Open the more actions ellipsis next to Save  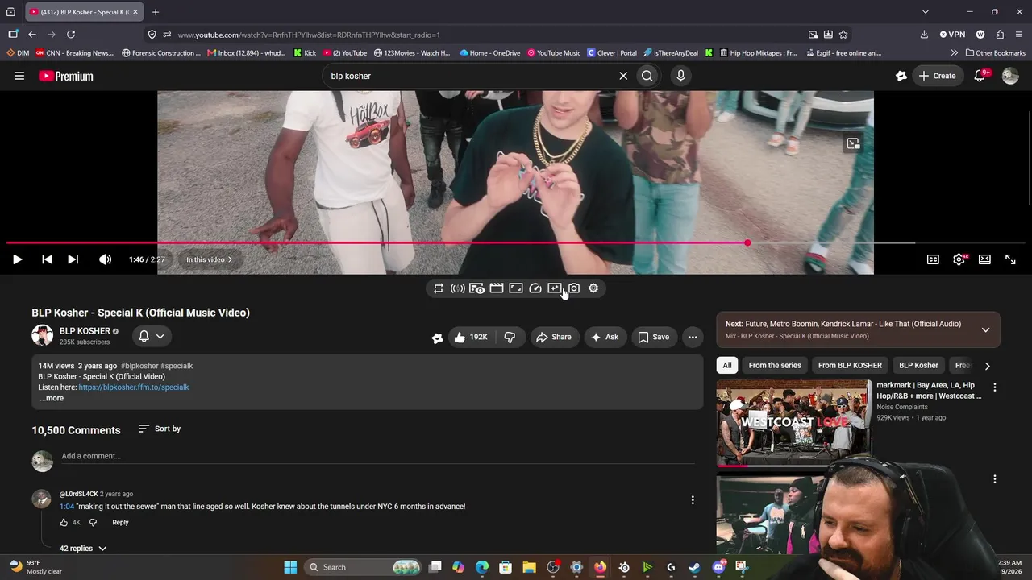[693, 337]
